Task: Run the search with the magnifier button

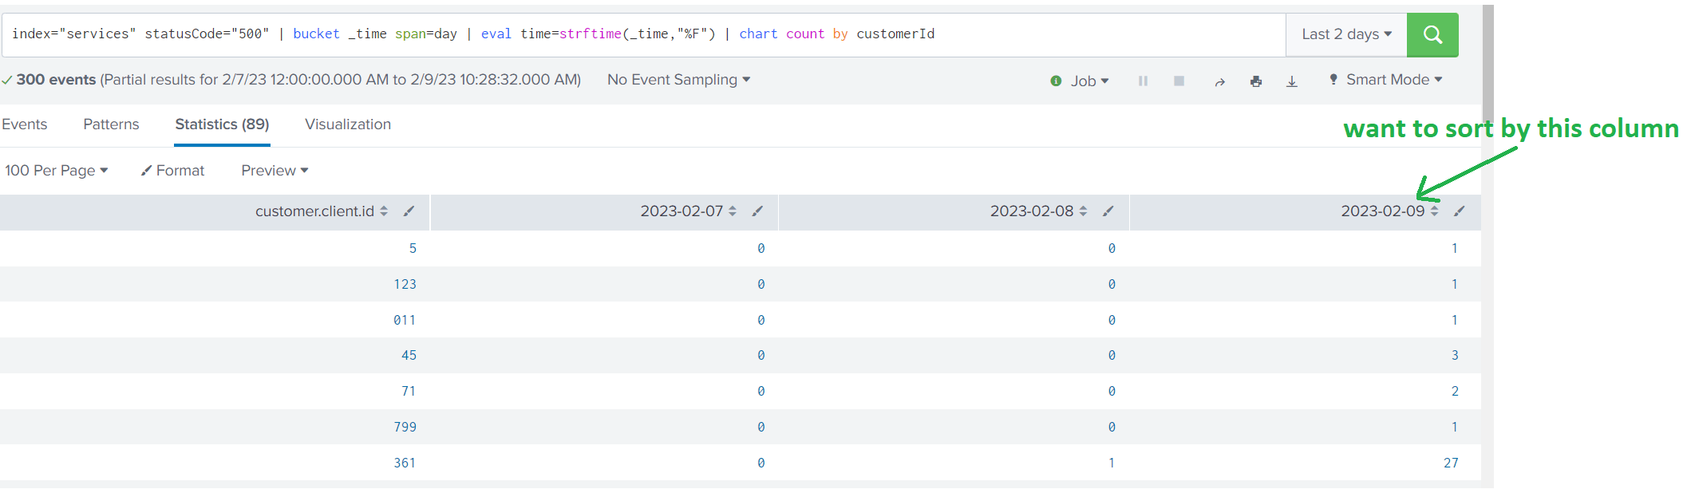Action: tap(1432, 34)
